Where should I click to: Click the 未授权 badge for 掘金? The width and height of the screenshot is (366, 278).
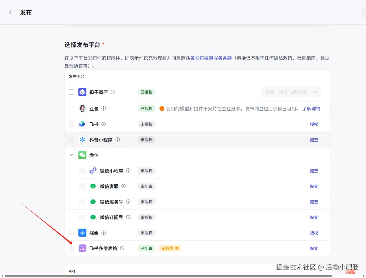[x=146, y=233]
